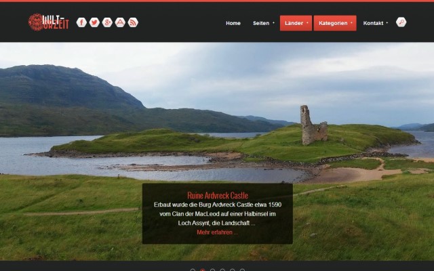Select the last slider pagination dot
This screenshot has width=434, height=271.
tap(242, 270)
